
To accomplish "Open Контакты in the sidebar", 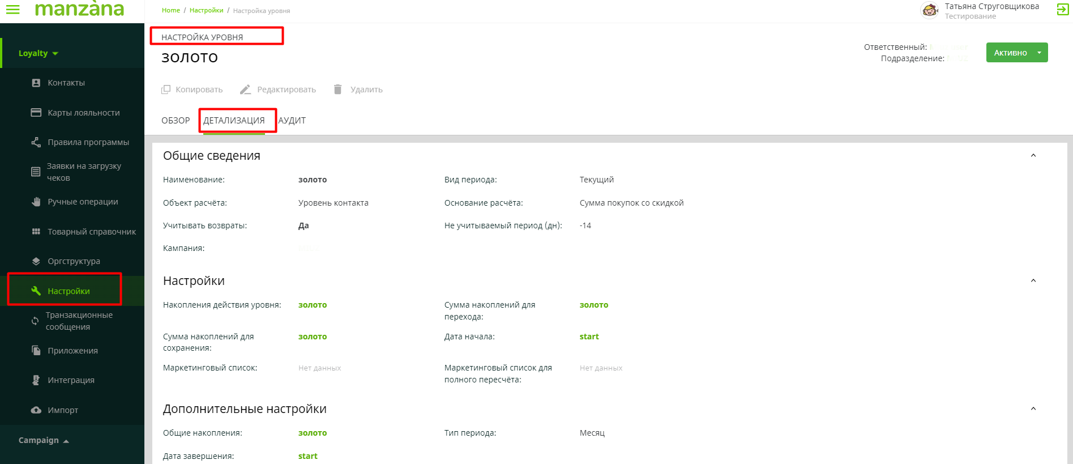I will click(66, 83).
